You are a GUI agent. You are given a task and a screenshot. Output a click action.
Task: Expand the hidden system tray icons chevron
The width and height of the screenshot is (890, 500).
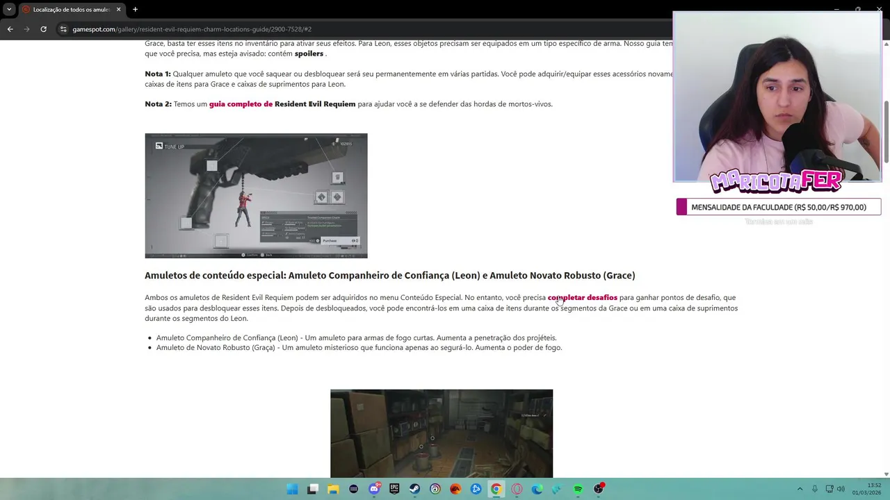pos(800,489)
